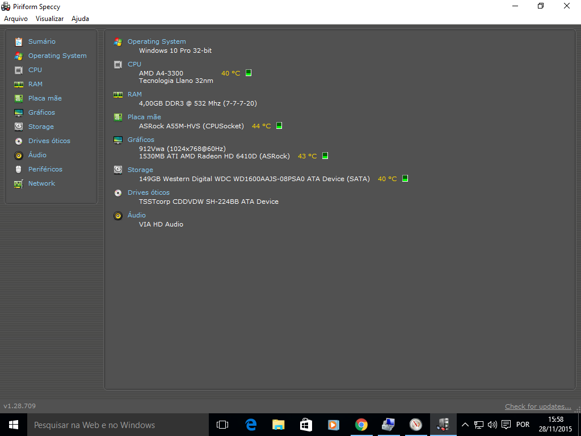Open the Visualizar menu

(x=50, y=19)
